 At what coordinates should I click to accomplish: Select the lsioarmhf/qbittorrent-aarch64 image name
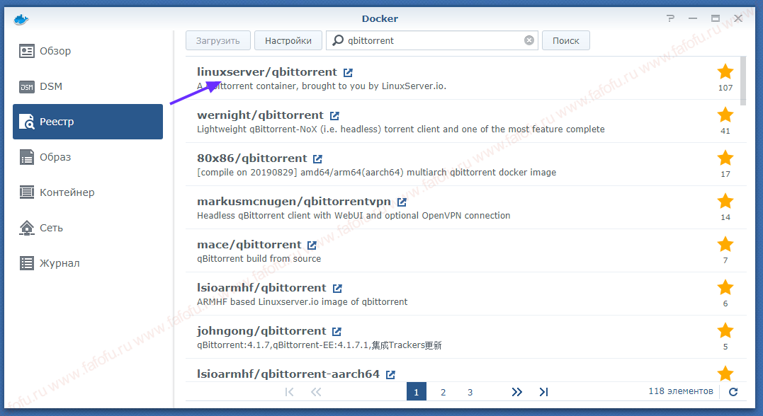click(288, 374)
